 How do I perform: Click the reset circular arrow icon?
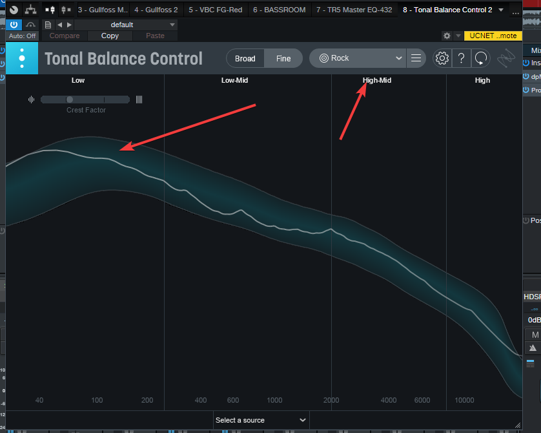[x=480, y=58]
